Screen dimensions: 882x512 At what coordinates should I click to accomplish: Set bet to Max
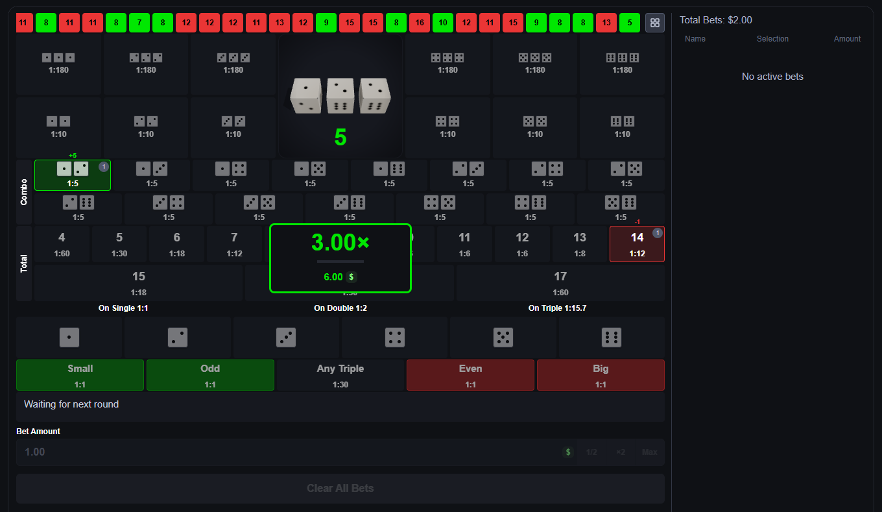649,452
